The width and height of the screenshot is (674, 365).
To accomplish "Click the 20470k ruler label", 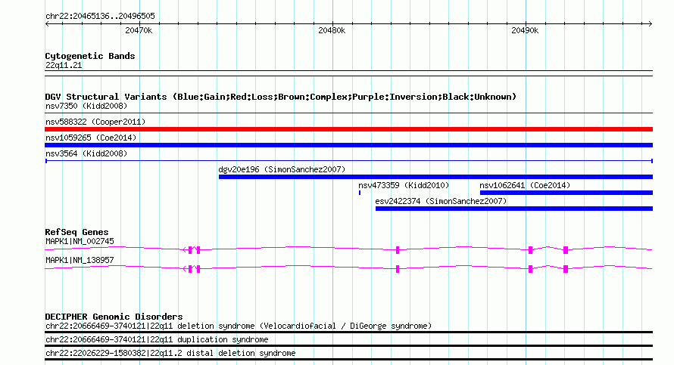I will point(139,30).
